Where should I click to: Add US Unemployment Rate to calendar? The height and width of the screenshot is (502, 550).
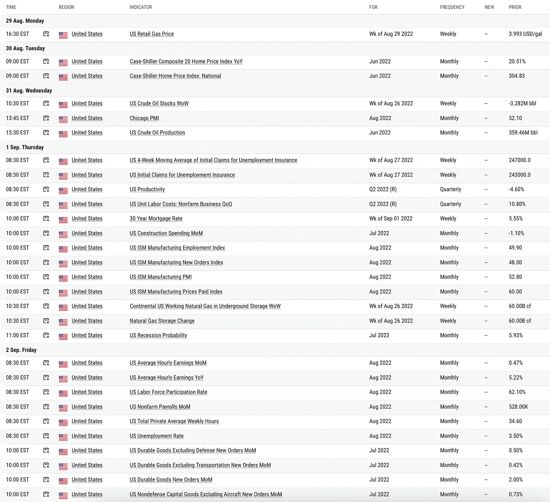46,436
